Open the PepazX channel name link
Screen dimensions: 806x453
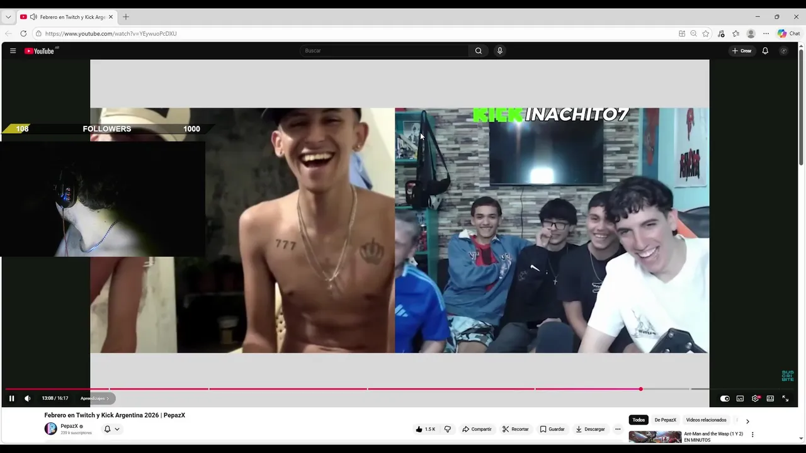pyautogui.click(x=69, y=426)
